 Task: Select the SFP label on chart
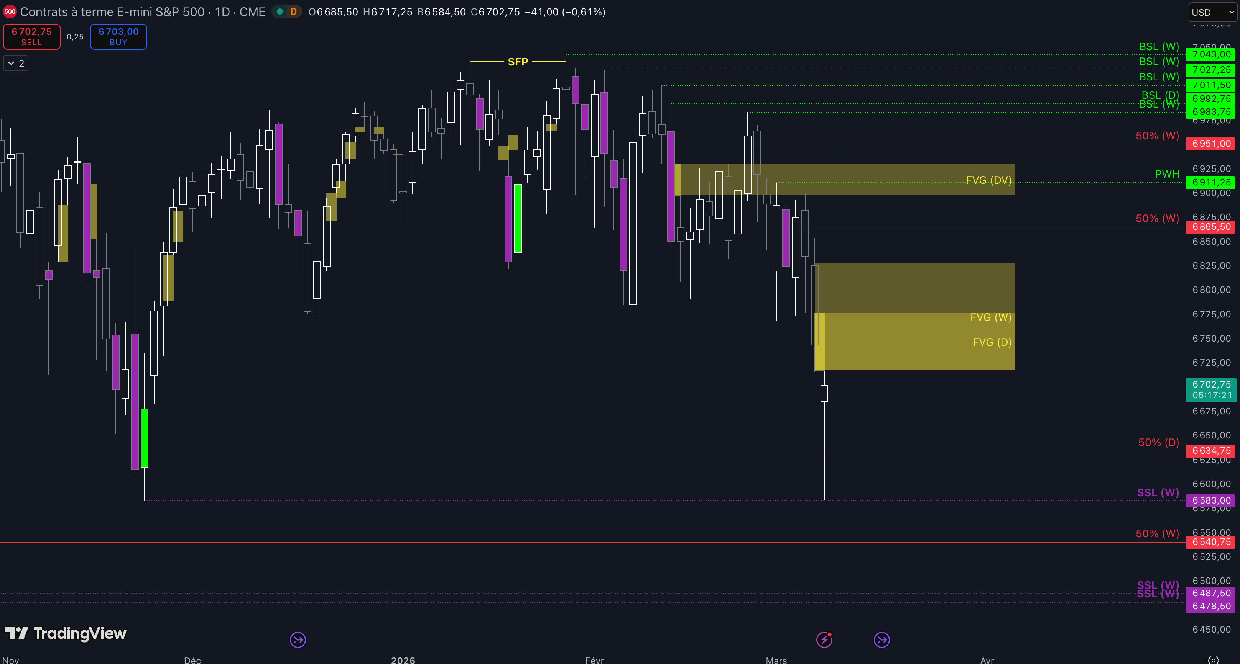tap(518, 62)
